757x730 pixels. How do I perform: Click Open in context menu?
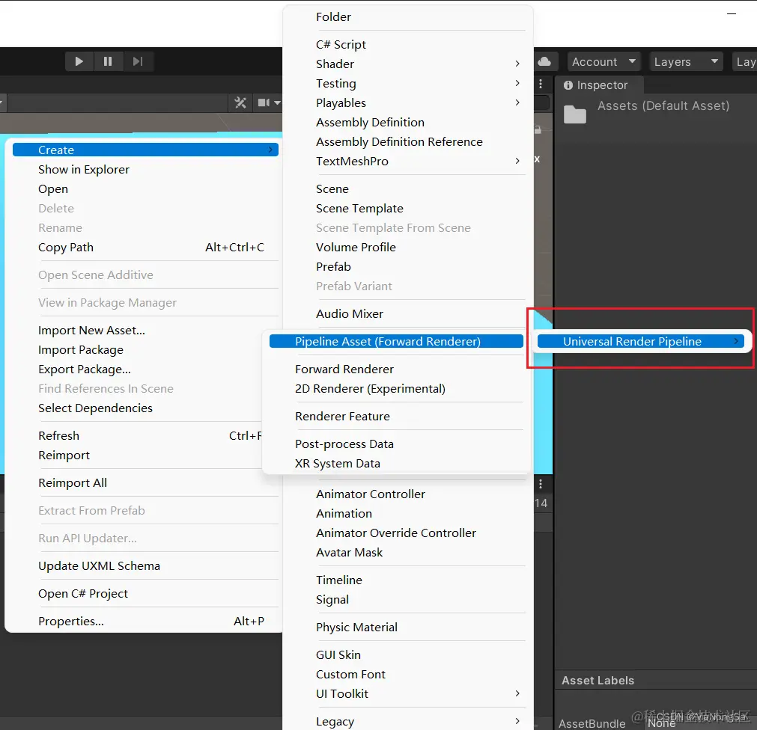pos(145,189)
